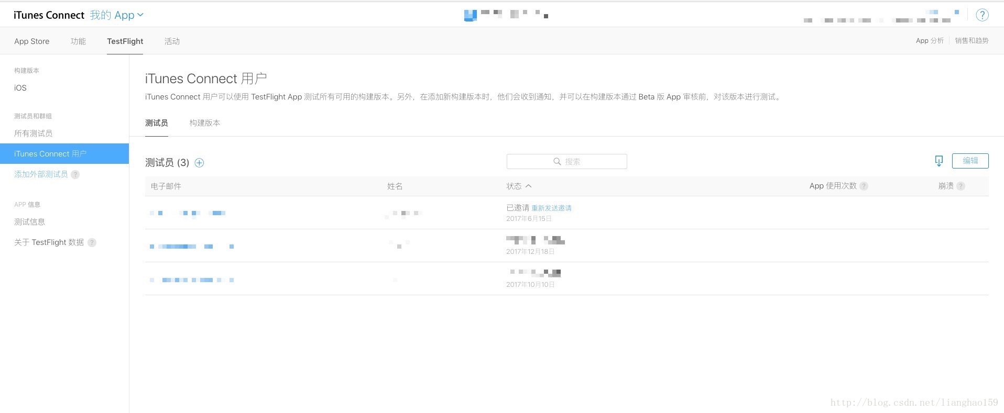This screenshot has width=1004, height=413.
Task: Click 重新发送邀请 link
Action: [551, 208]
